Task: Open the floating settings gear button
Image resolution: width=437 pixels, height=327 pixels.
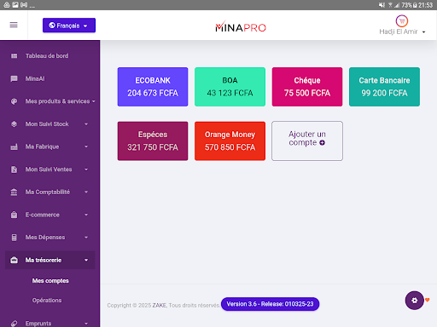Action: coord(415,301)
